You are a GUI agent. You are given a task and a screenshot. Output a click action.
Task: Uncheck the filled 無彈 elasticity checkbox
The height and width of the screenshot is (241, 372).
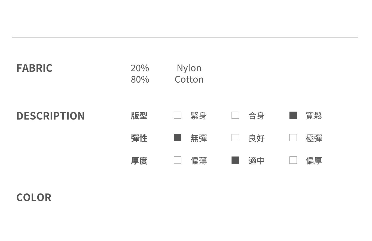click(178, 138)
